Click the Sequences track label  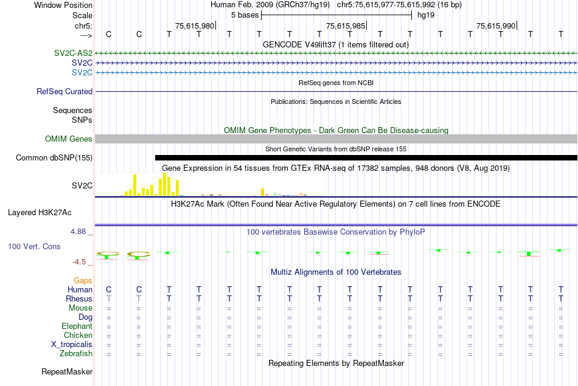point(72,110)
